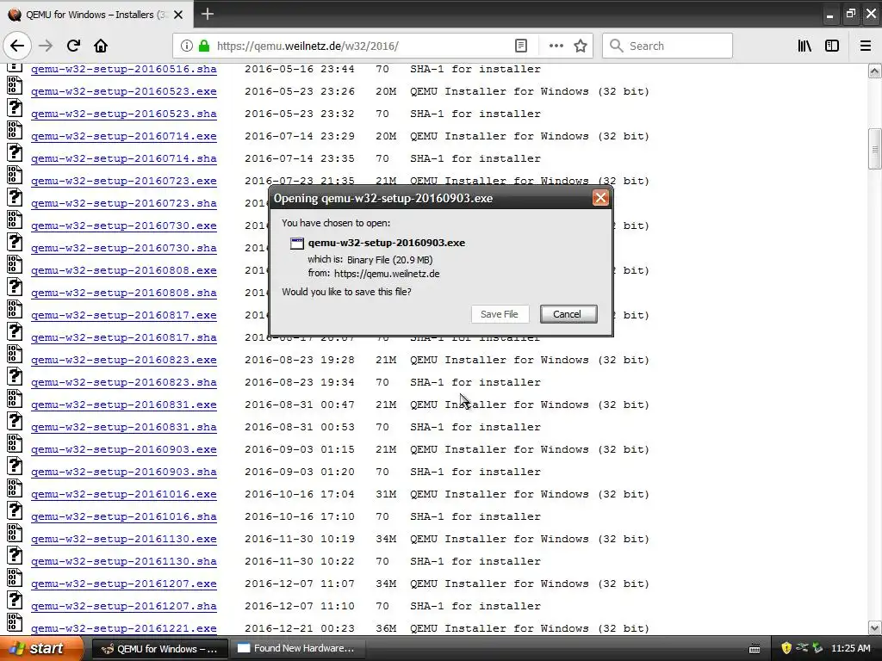Click size text 36M for 20161221 installer
This screenshot has width=882, height=661.
386,629
